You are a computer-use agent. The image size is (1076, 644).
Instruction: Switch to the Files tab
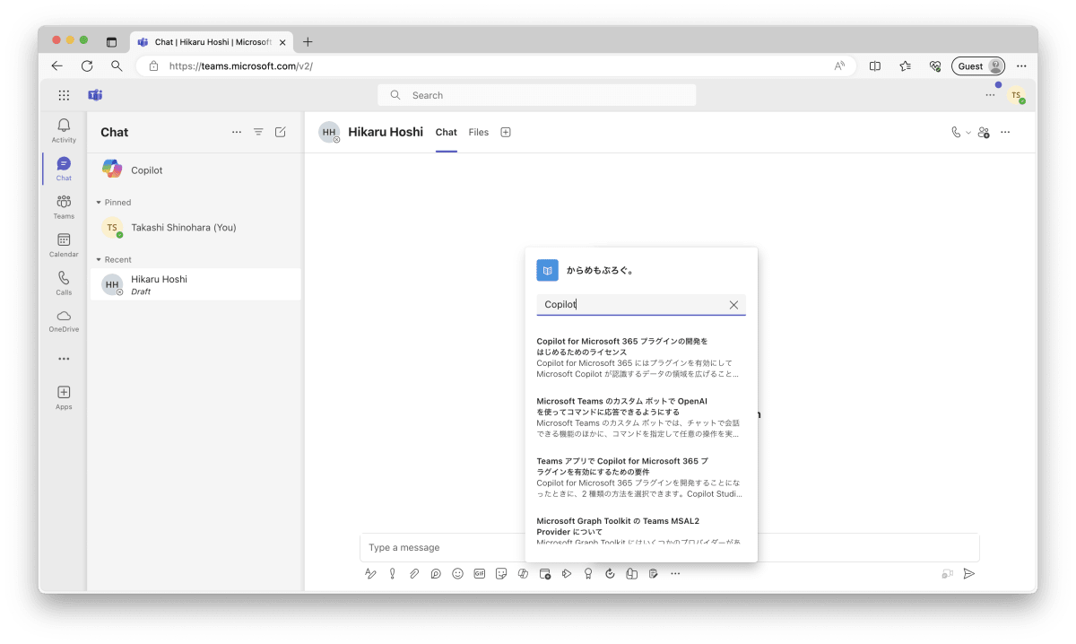coord(479,132)
